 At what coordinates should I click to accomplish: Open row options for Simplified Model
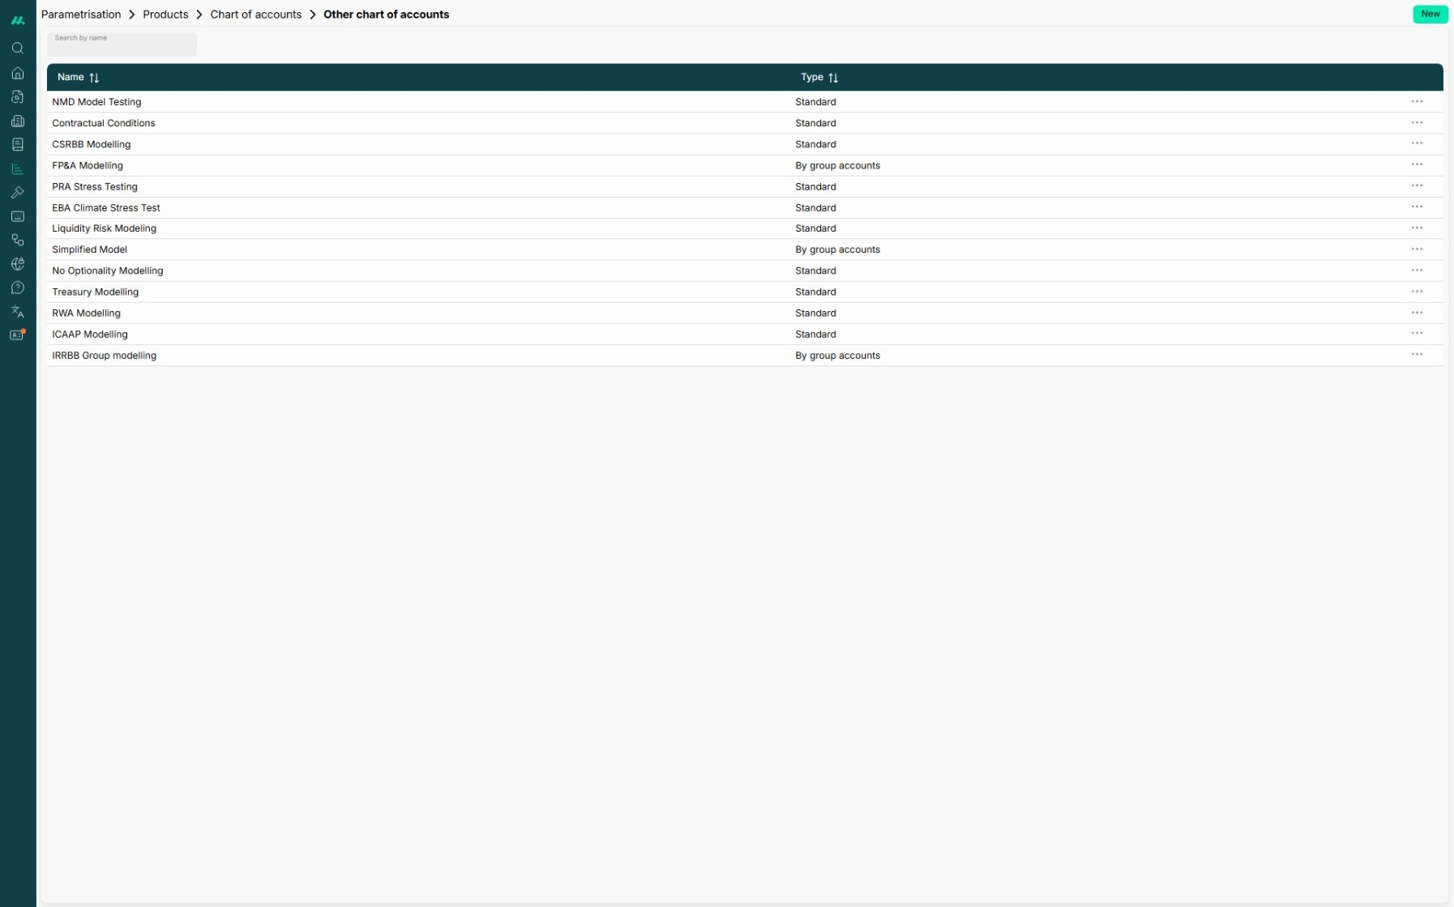pos(1417,249)
